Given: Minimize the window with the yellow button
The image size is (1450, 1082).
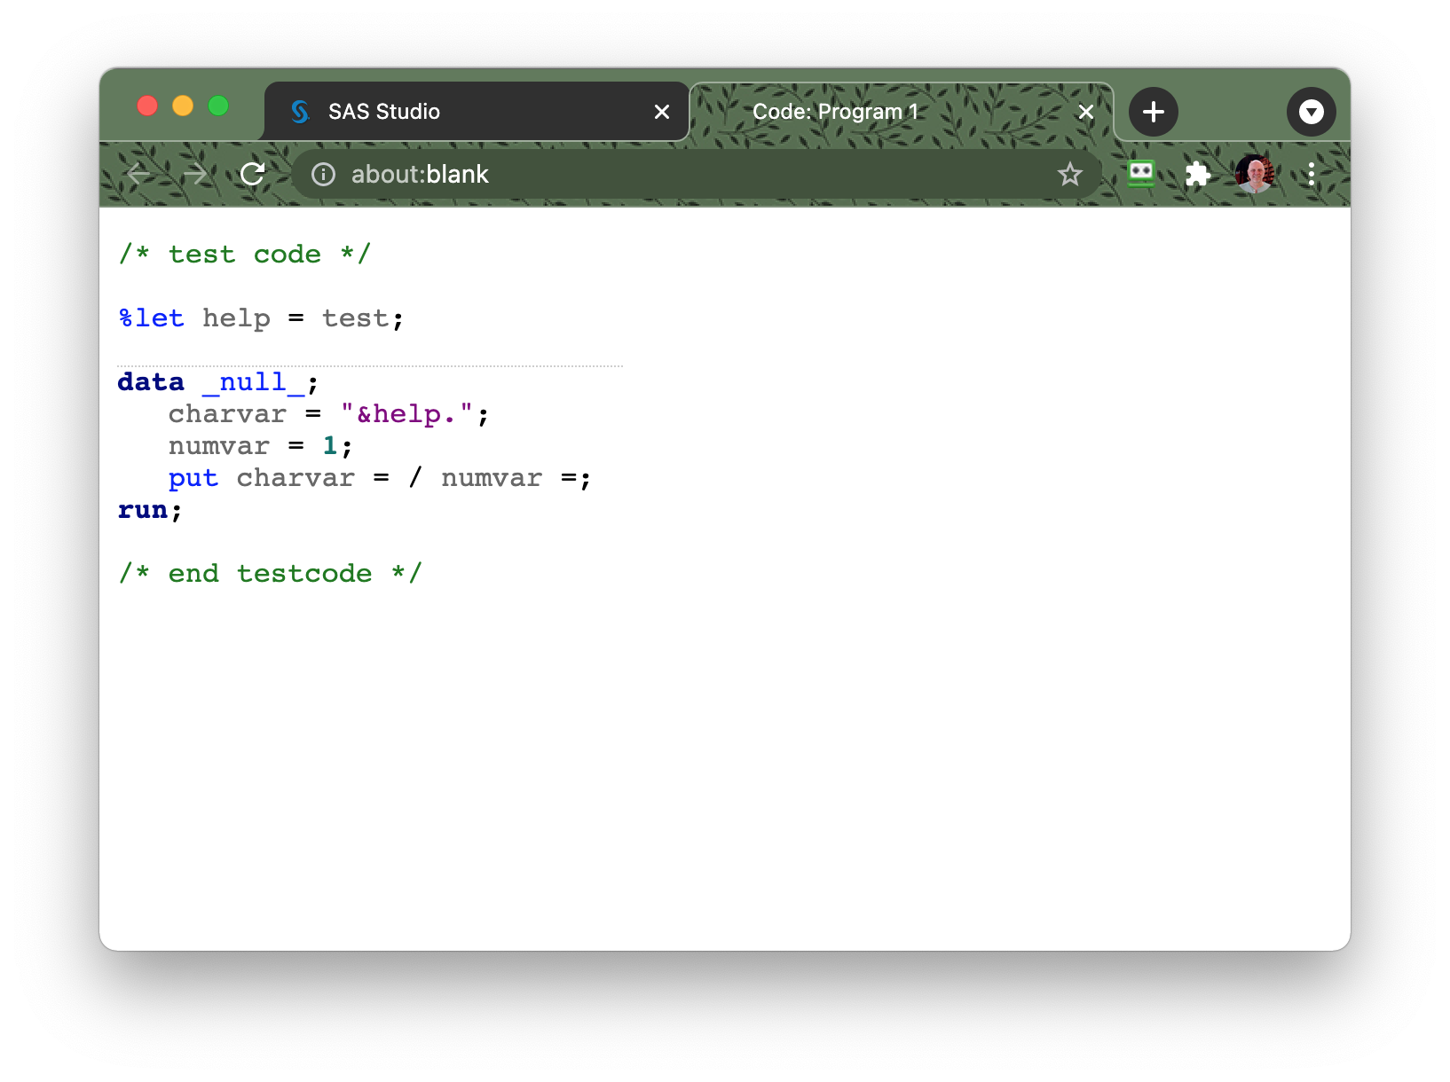Looking at the screenshot, I should tap(183, 106).
